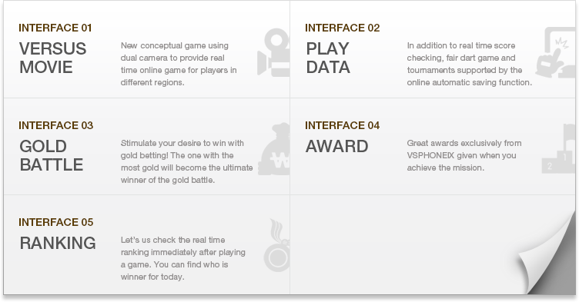This screenshot has height=302, width=579.
Task: Click the ranking medal icon
Action: [276, 245]
